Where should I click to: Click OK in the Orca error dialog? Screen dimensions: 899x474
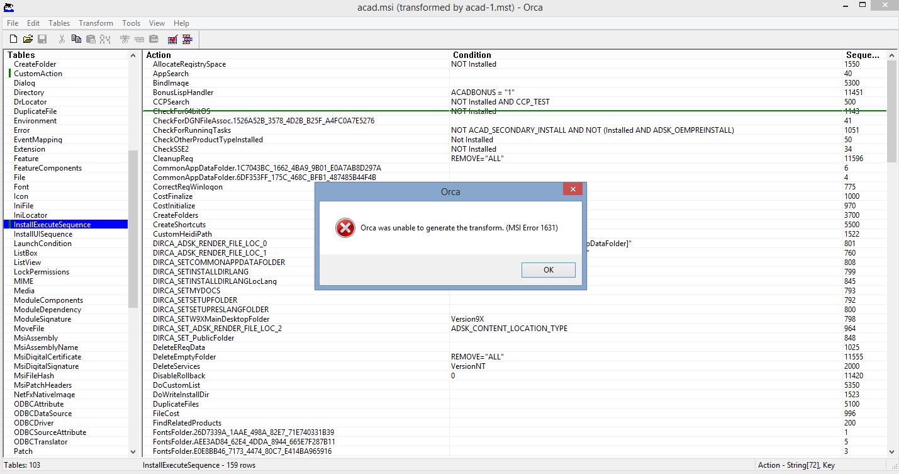[548, 269]
